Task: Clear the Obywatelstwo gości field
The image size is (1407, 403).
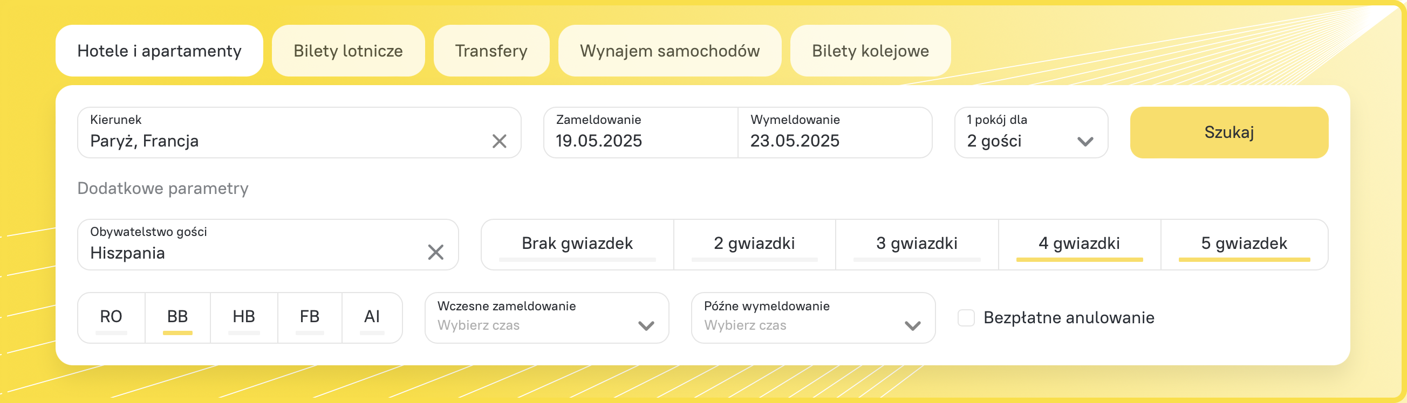Action: [x=435, y=252]
